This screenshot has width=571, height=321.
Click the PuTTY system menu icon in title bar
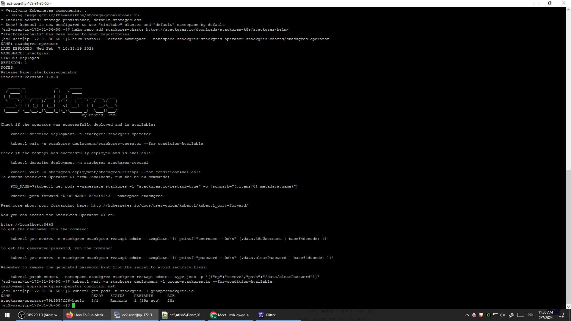pyautogui.click(x=3, y=3)
